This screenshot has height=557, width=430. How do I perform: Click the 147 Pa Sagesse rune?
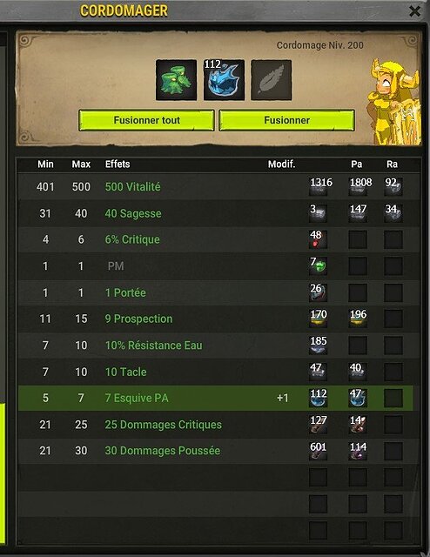pos(358,213)
